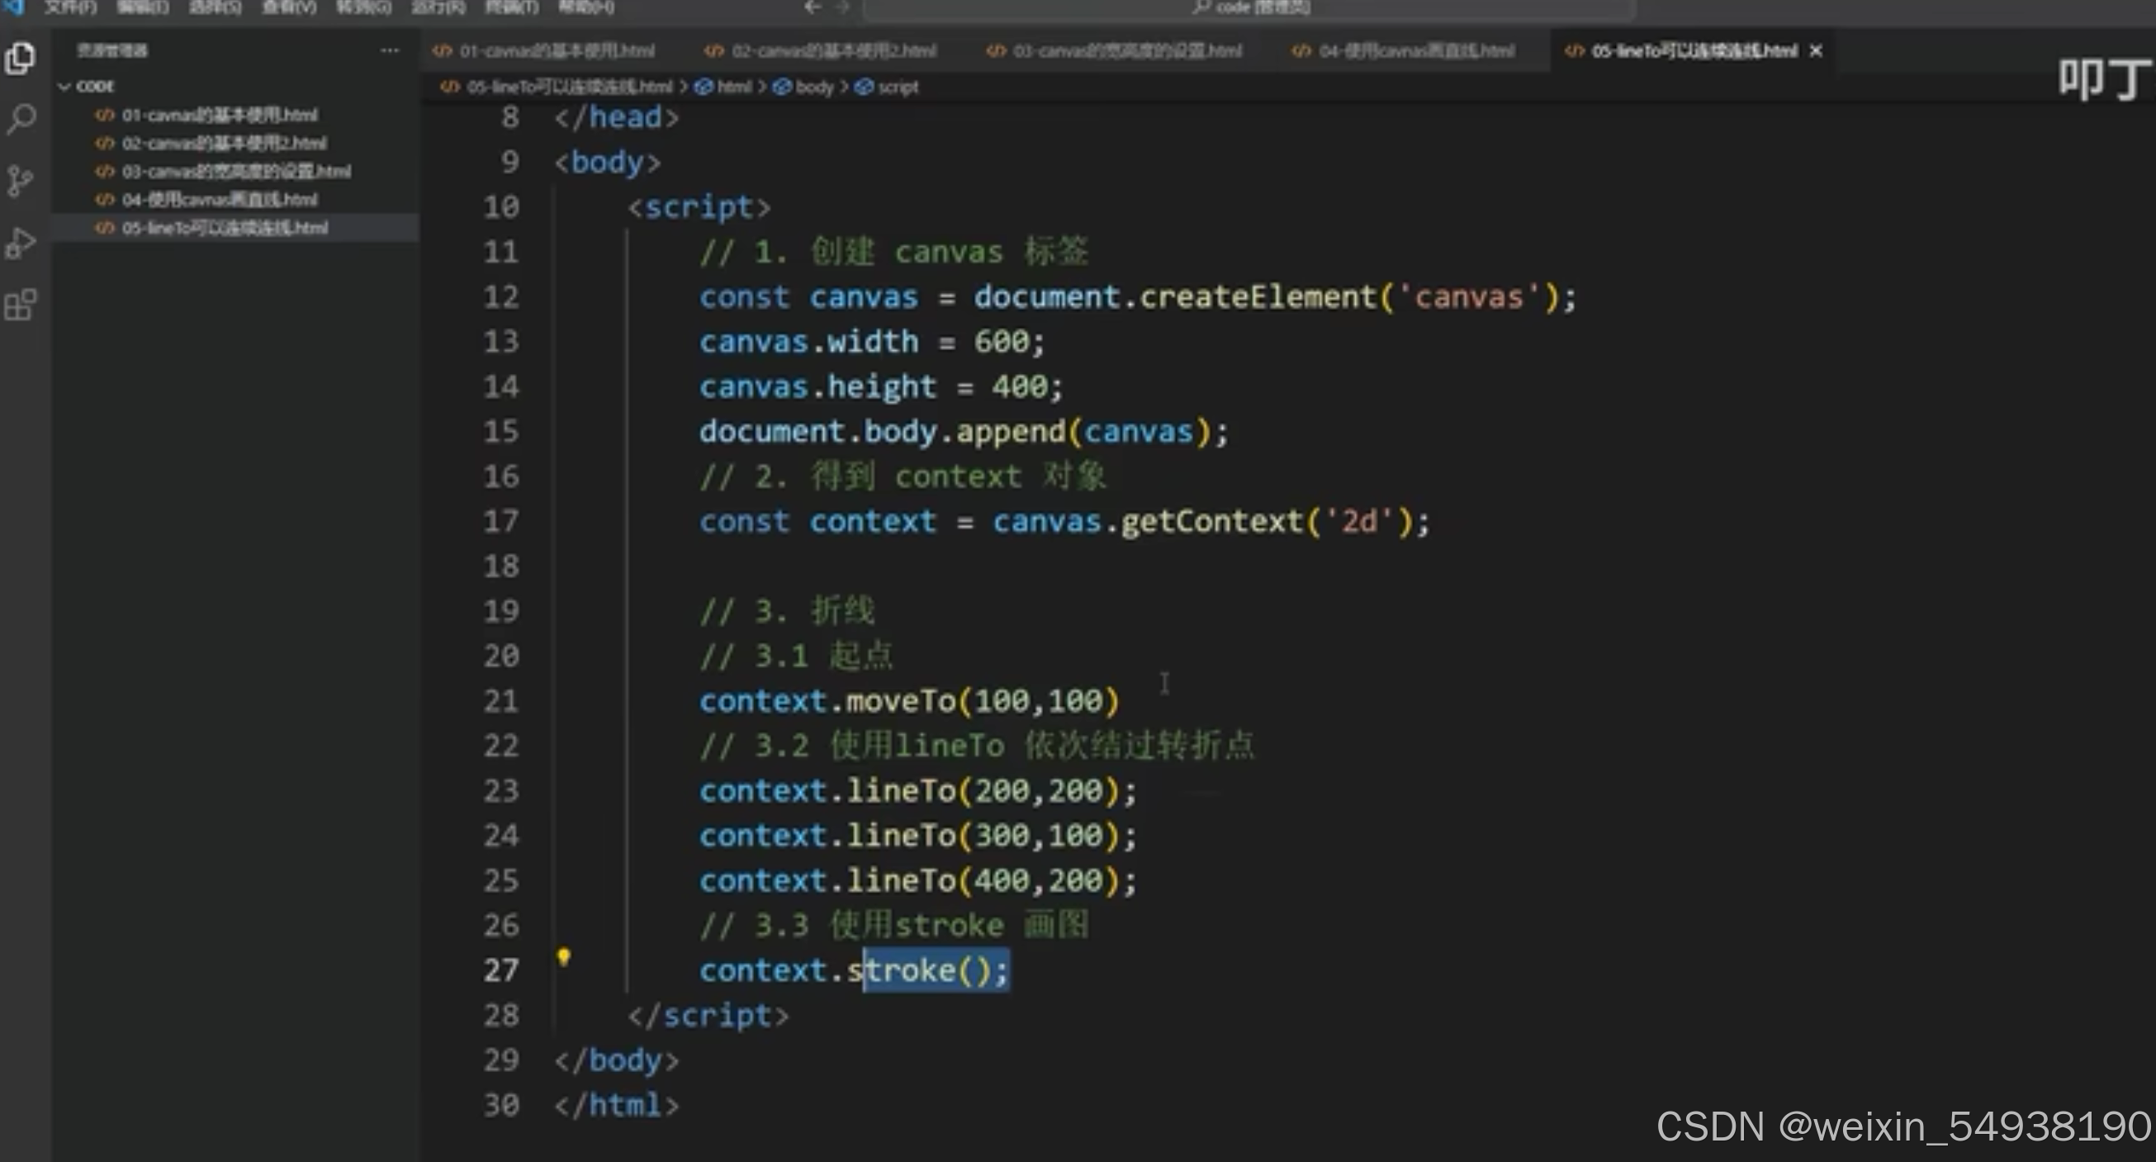Open the Search view icon
The image size is (2156, 1162).
click(20, 120)
